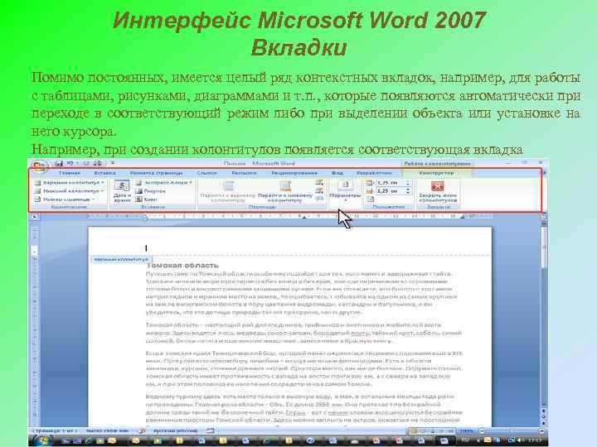This screenshot has height=447, width=597.
Task: Click the Save icon in quick access toolbar
Action: [x=59, y=163]
